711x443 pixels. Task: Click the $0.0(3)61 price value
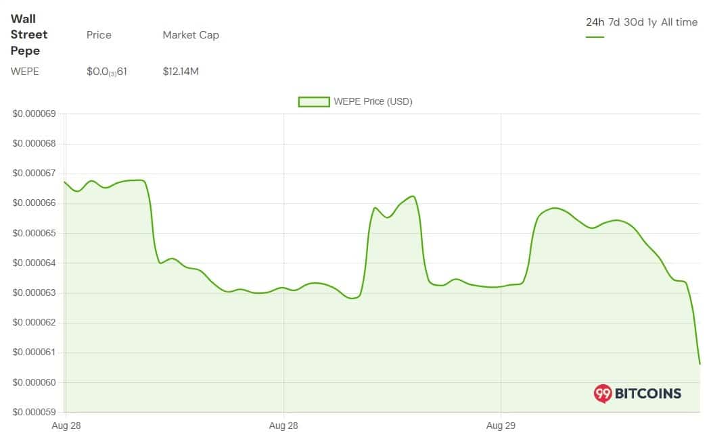click(x=107, y=72)
